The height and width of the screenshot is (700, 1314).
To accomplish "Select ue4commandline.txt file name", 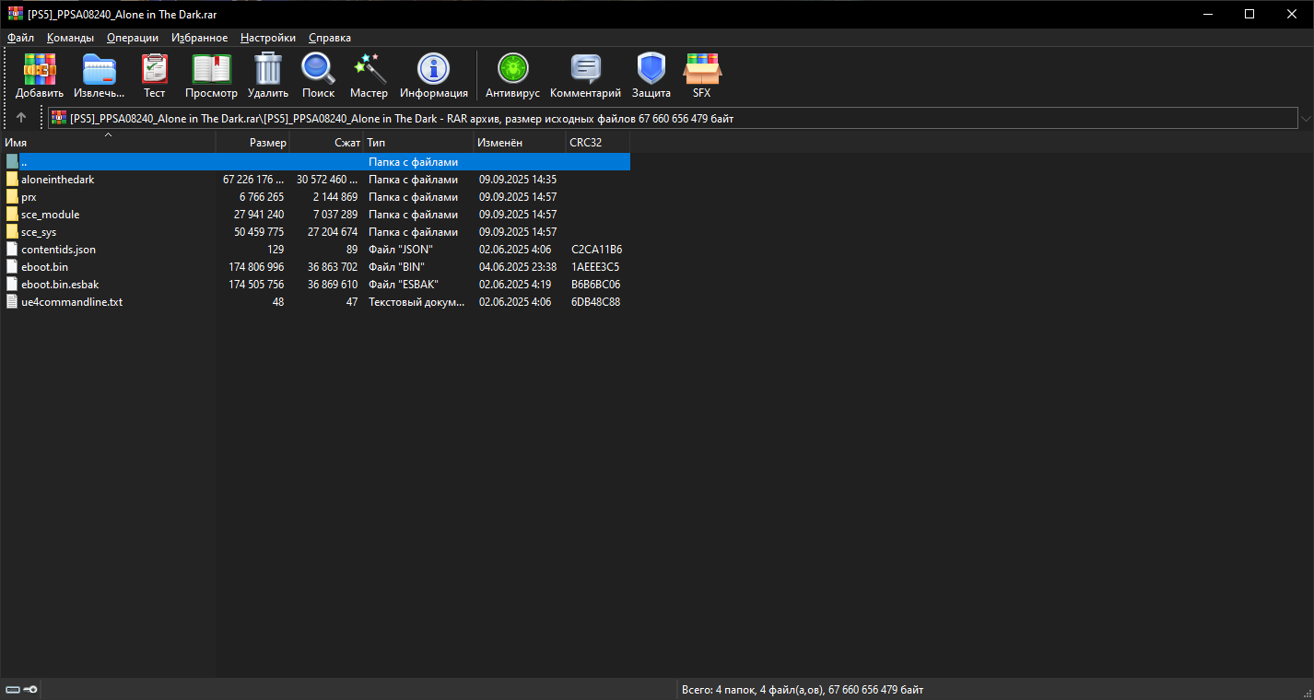I will pos(72,302).
